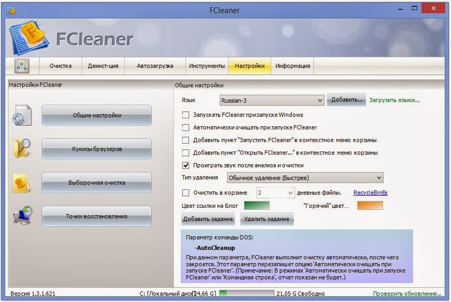The height and width of the screenshot is (302, 451).
Task: Follow the Проверить обновления link
Action: click(x=407, y=294)
